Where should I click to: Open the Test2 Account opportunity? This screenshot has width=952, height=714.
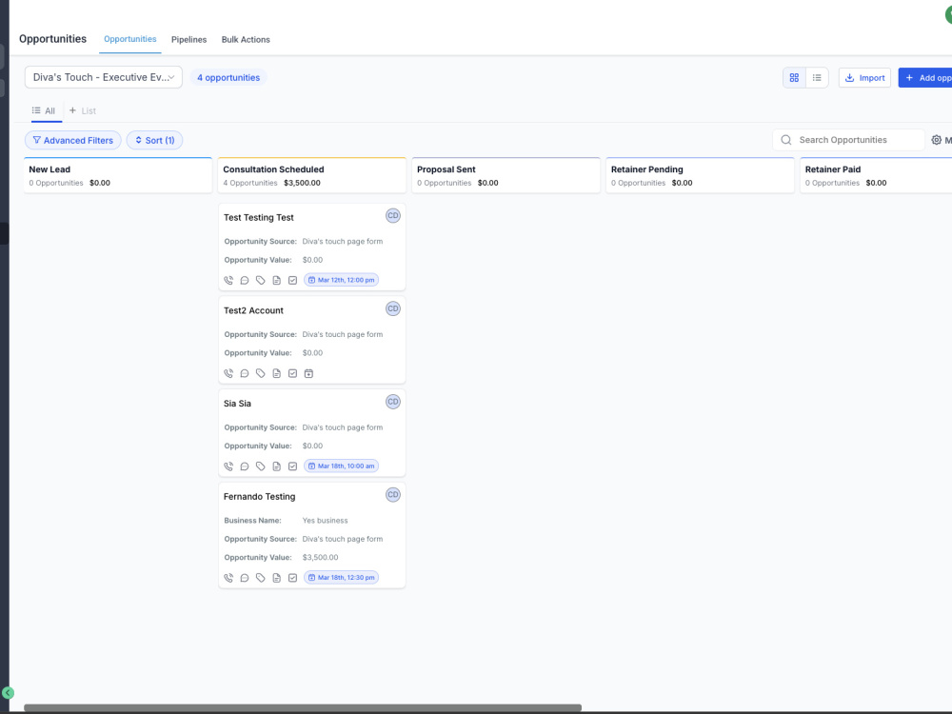tap(253, 310)
